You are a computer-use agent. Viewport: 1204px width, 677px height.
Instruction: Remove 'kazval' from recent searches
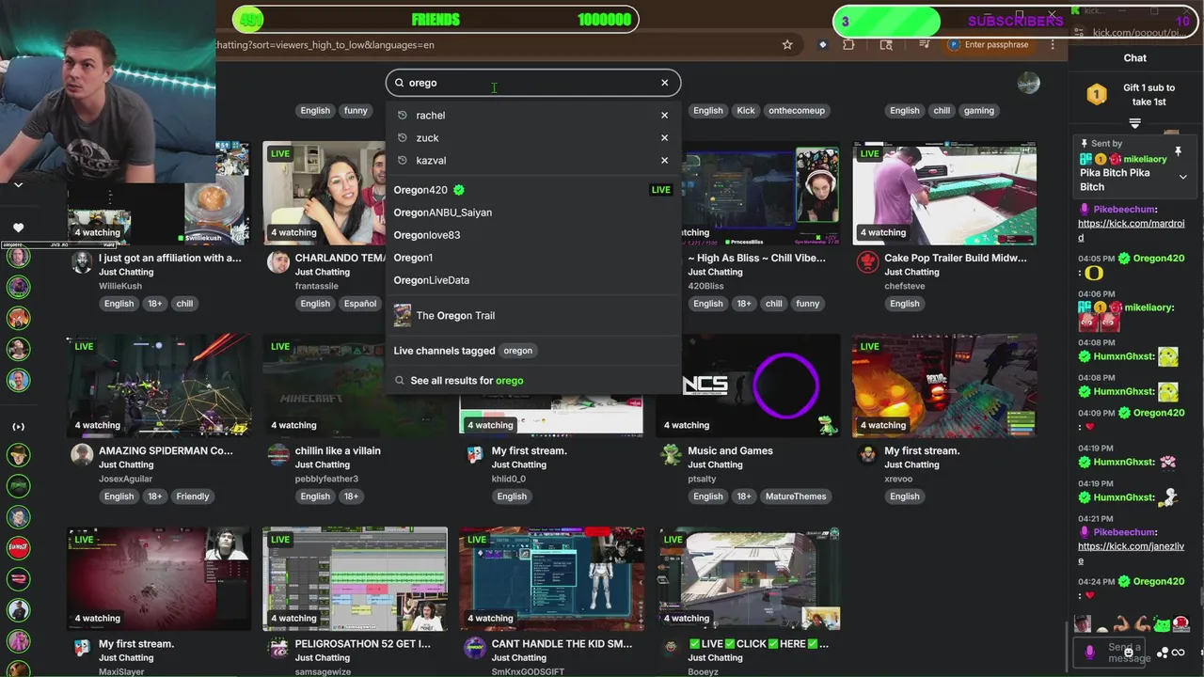pyautogui.click(x=664, y=161)
